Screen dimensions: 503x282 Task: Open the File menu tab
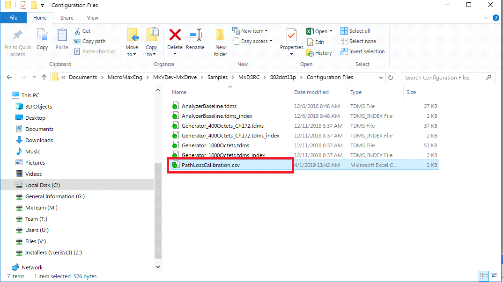point(13,18)
